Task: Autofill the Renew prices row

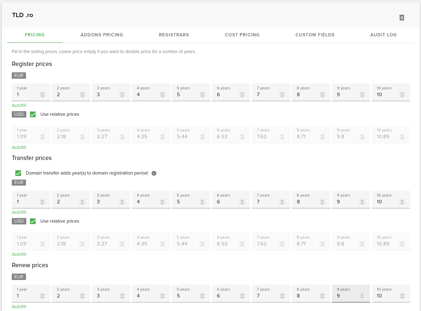Action: point(19,307)
